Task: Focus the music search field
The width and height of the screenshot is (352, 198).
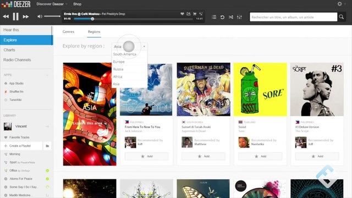Action: coord(293,17)
